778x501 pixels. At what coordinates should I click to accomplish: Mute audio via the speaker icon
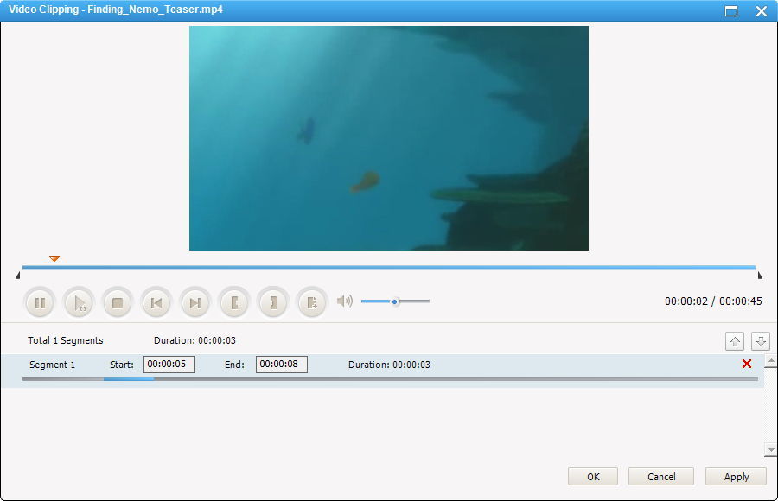[344, 301]
